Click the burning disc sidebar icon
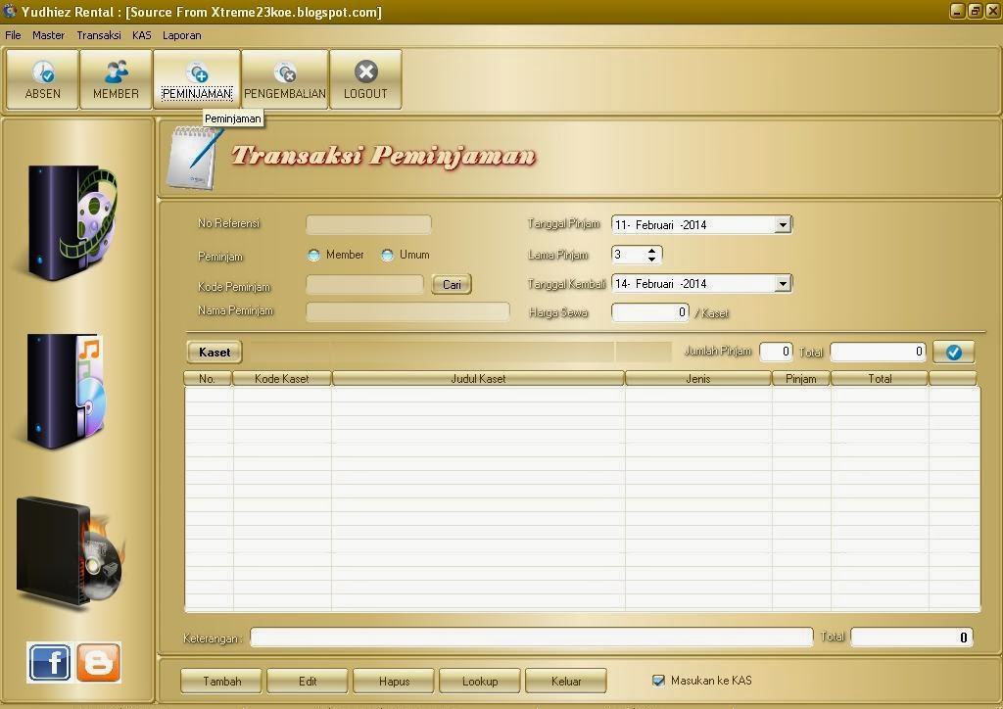1003x709 pixels. point(70,551)
